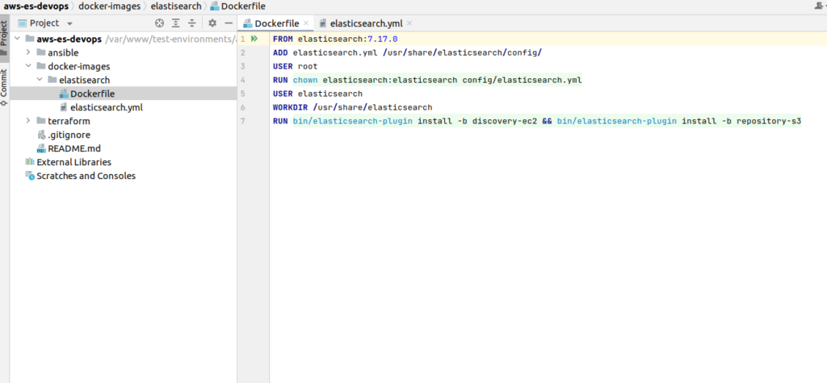Click the Collapse All icon in Project toolbar
The image size is (827, 383).
tap(192, 23)
